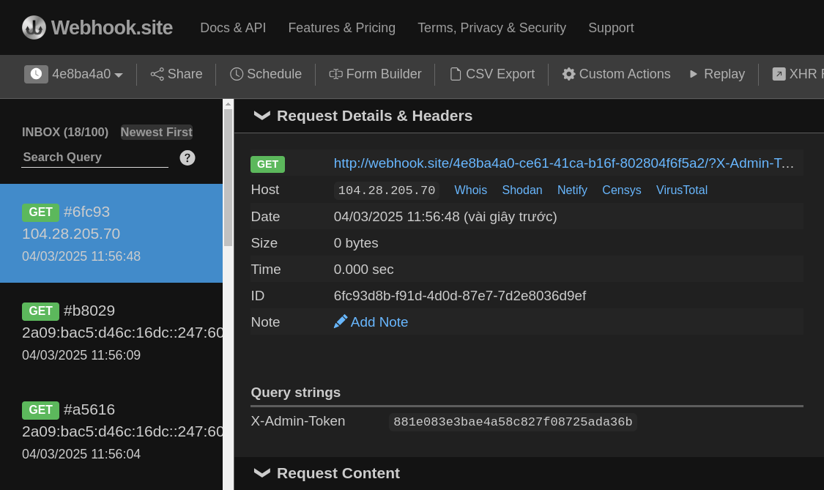The image size is (824, 490).
Task: Click the Search Query input field
Action: point(94,157)
